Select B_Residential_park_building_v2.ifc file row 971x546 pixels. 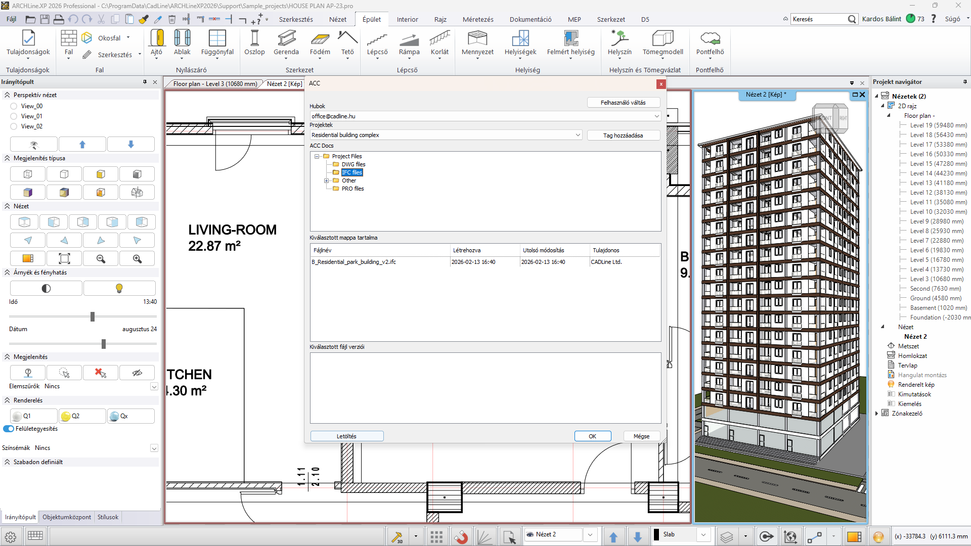[354, 262]
